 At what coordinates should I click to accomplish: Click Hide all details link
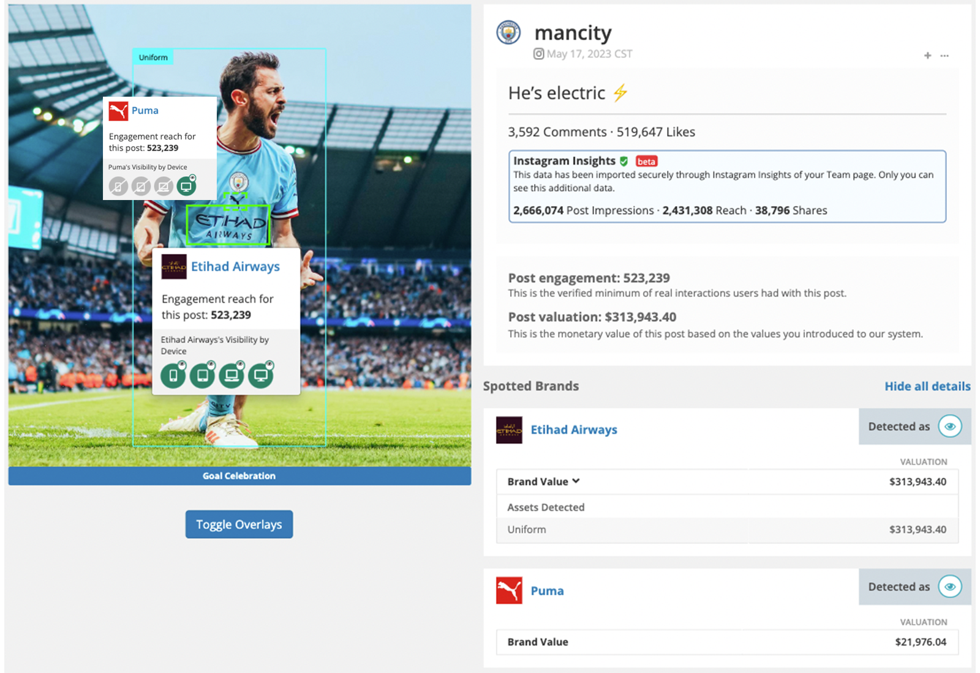point(927,386)
